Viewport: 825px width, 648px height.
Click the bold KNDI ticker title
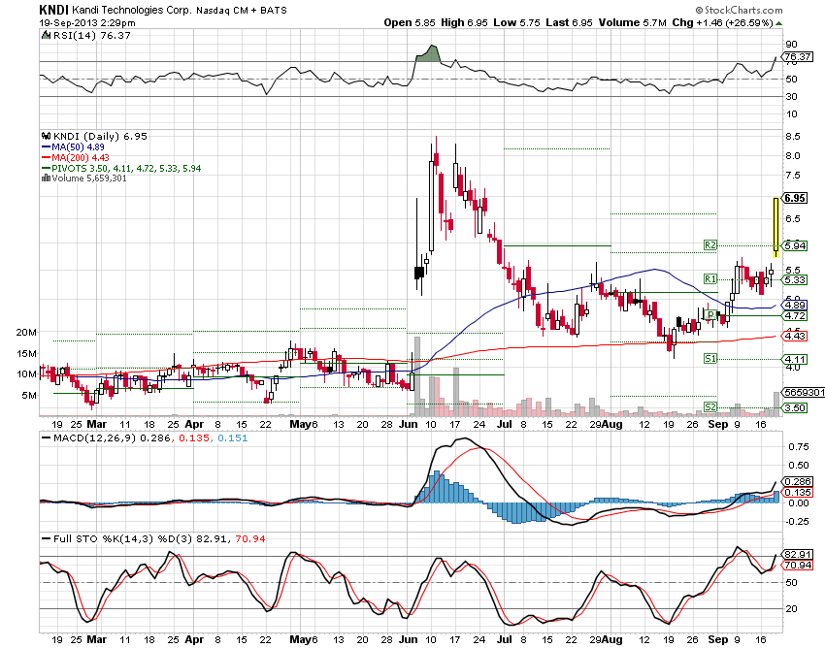point(54,10)
